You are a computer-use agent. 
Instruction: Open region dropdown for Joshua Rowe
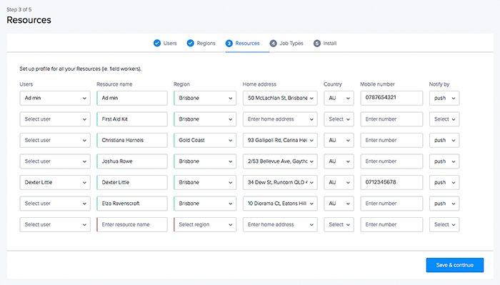coord(205,161)
